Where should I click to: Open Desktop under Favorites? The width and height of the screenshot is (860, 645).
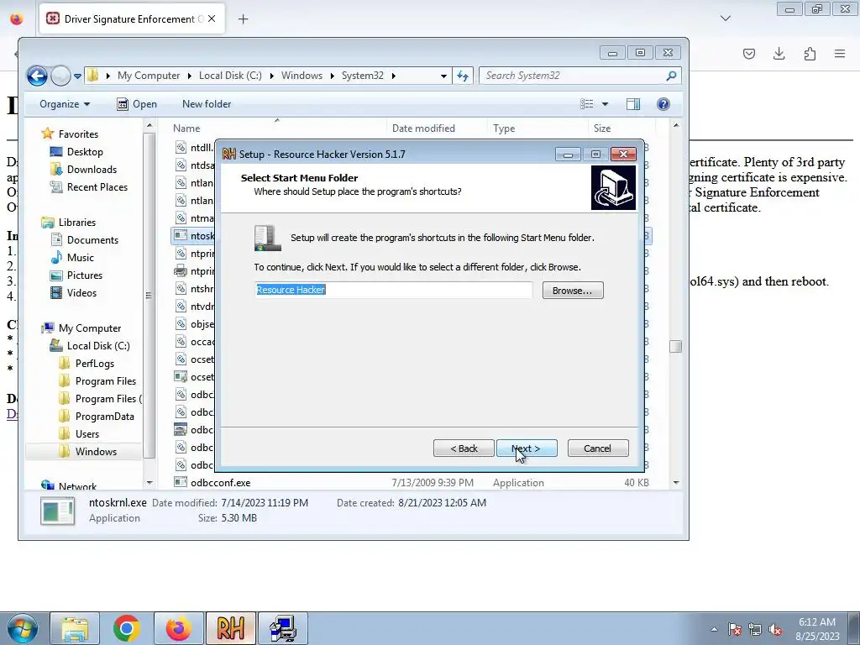(x=85, y=152)
